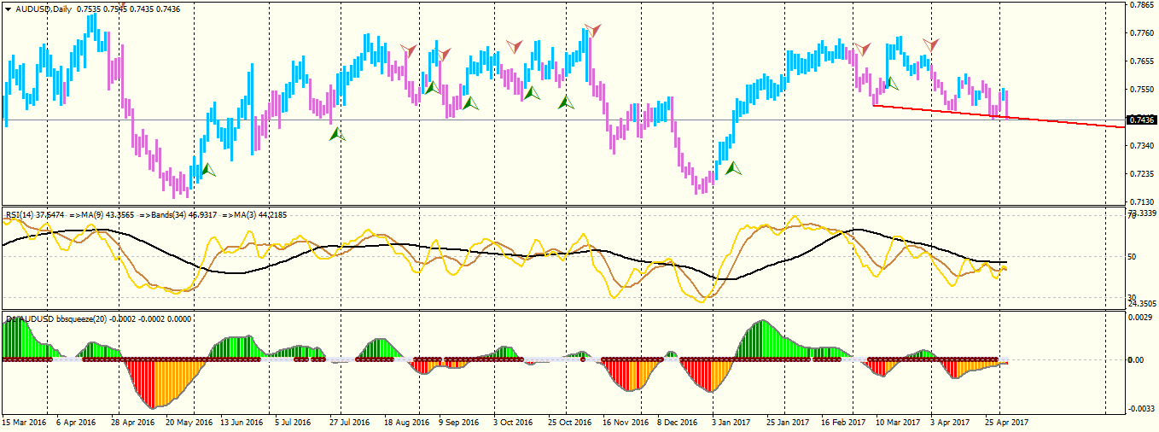Click the 0.7865 price scale label
The height and width of the screenshot is (432, 1159).
click(1142, 5)
